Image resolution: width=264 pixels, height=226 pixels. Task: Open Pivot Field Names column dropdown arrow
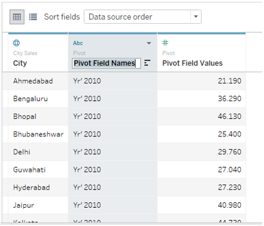tap(149, 43)
